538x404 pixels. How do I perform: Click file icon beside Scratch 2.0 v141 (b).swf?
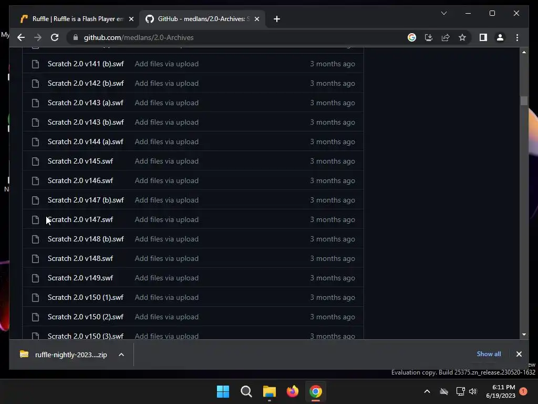(35, 64)
